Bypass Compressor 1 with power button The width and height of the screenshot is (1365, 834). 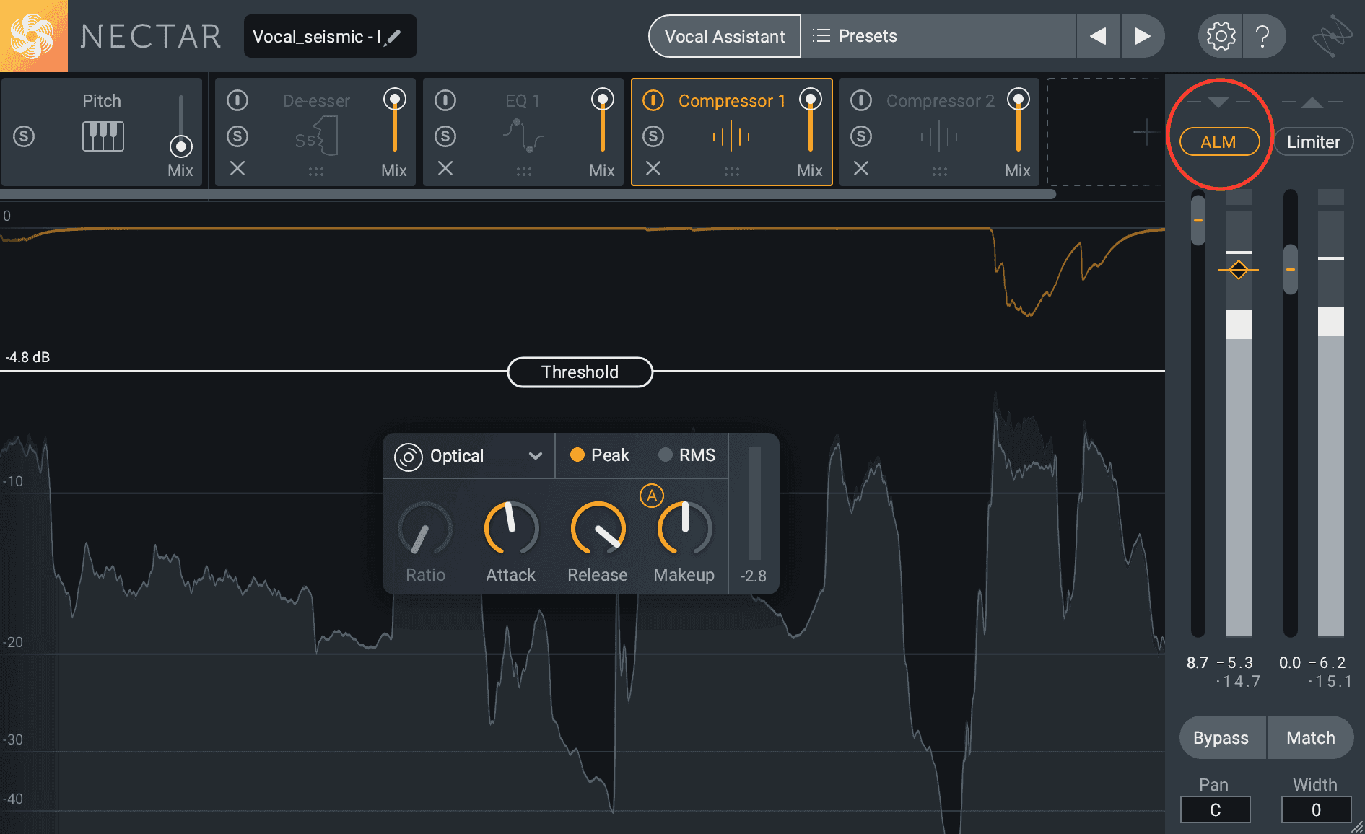pos(653,100)
